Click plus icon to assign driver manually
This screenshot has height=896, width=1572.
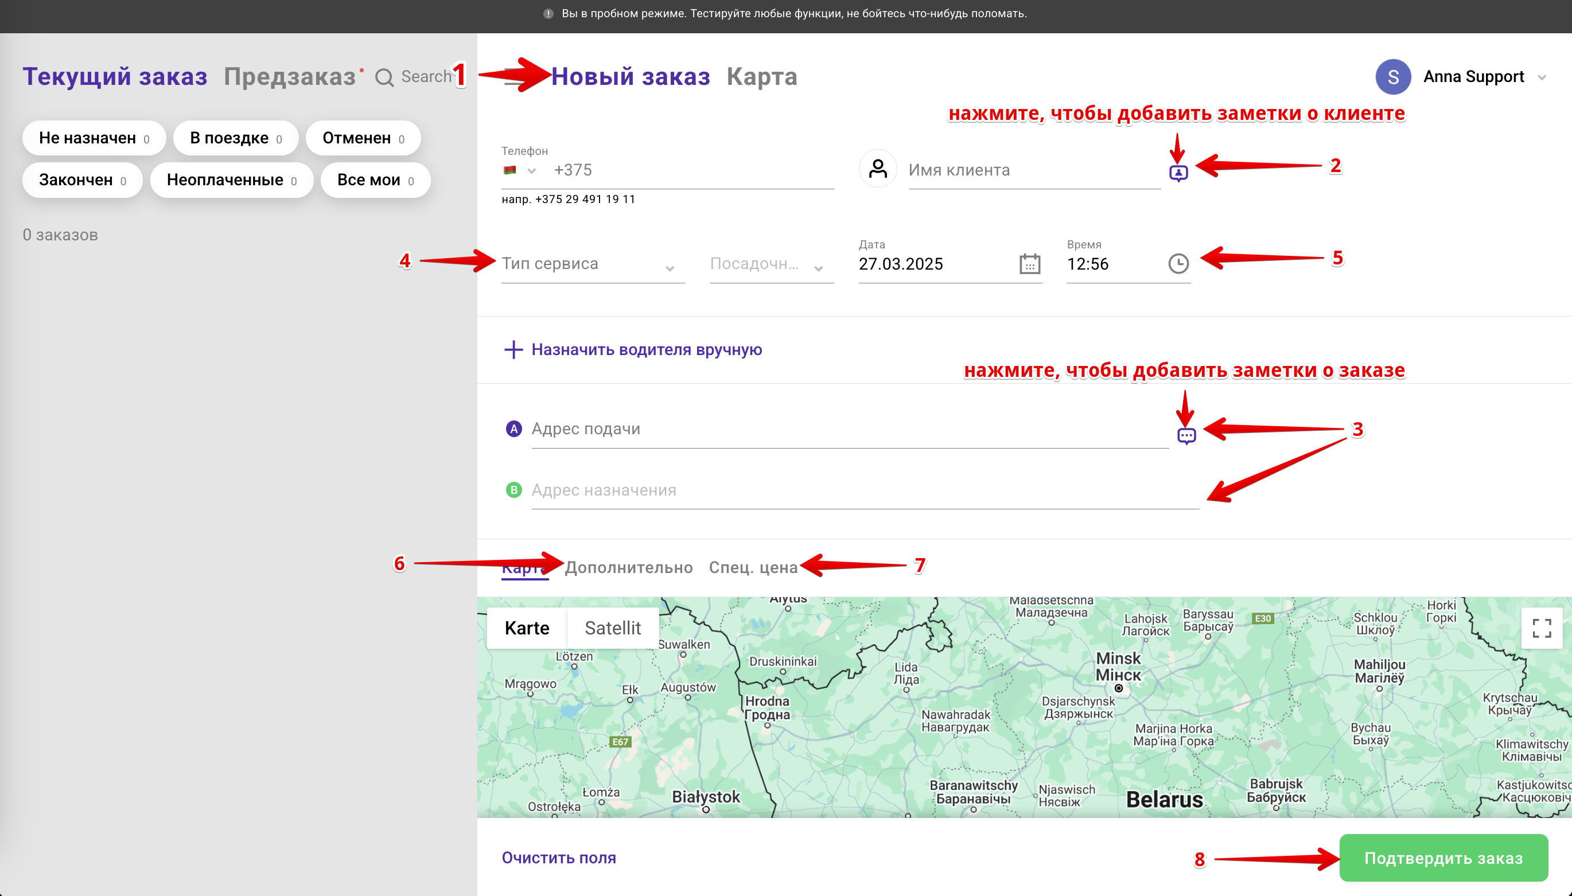pyautogui.click(x=513, y=349)
